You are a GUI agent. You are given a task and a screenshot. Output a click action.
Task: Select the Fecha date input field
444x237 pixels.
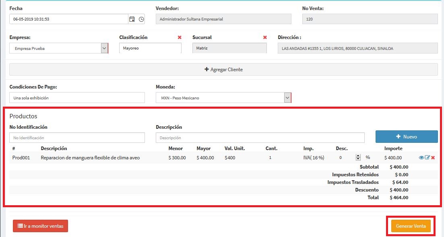tap(68, 19)
